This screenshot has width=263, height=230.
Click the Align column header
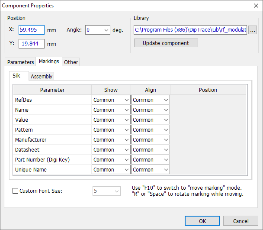click(151, 90)
